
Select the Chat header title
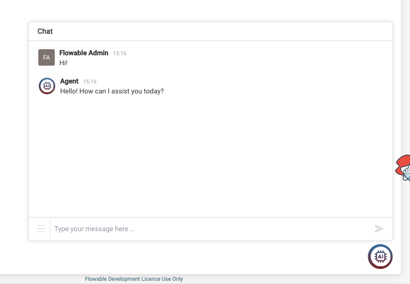[x=45, y=31]
